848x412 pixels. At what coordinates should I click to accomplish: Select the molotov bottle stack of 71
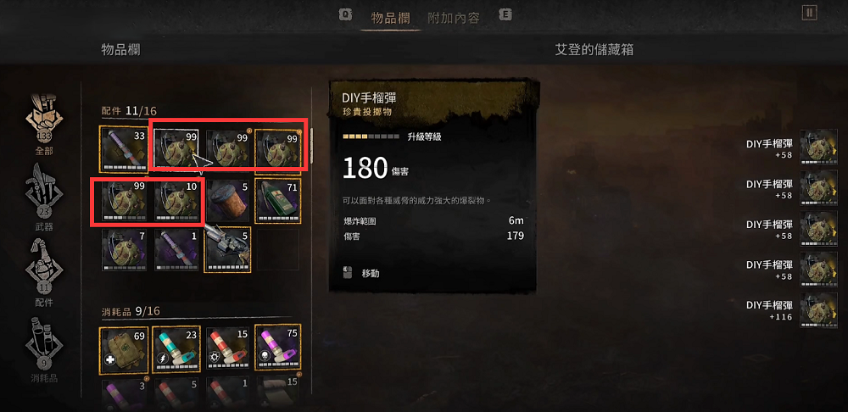(278, 201)
